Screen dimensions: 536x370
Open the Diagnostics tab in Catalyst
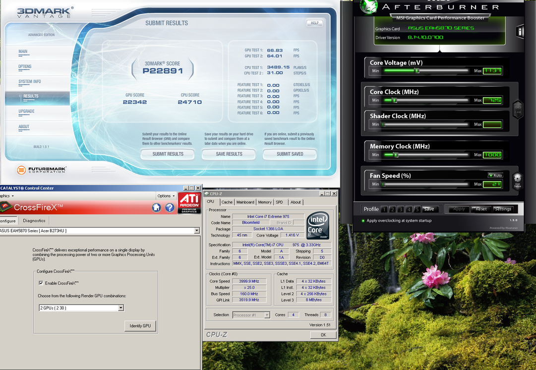click(34, 221)
